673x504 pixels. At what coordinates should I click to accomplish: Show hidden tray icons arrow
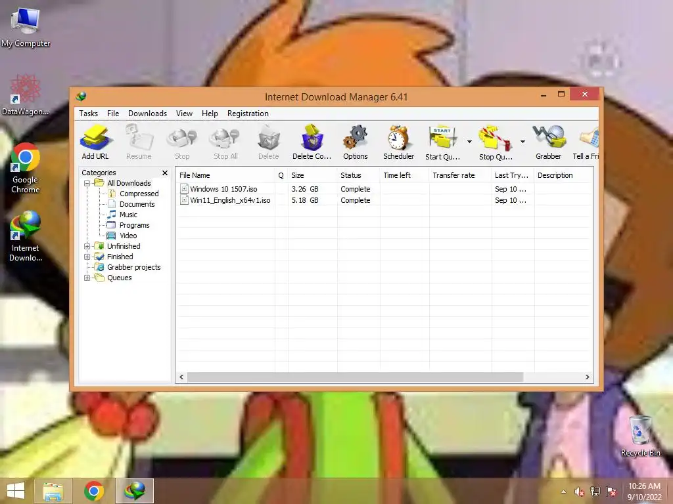563,492
